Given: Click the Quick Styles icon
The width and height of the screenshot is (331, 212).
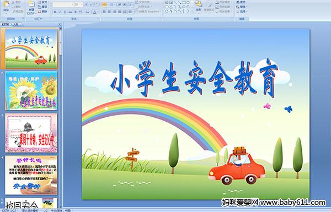Looking at the screenshot, I should pos(209,6).
